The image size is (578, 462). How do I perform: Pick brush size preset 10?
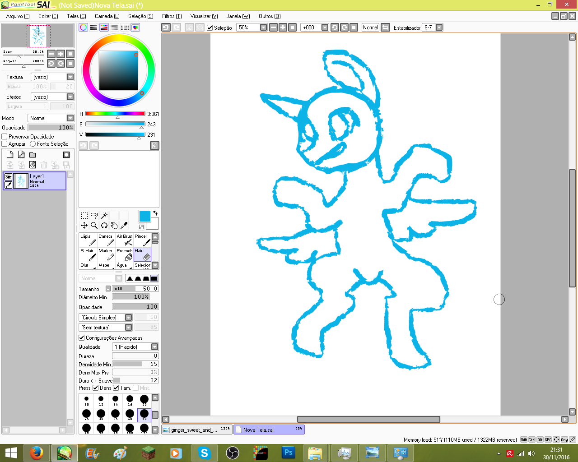click(86, 400)
